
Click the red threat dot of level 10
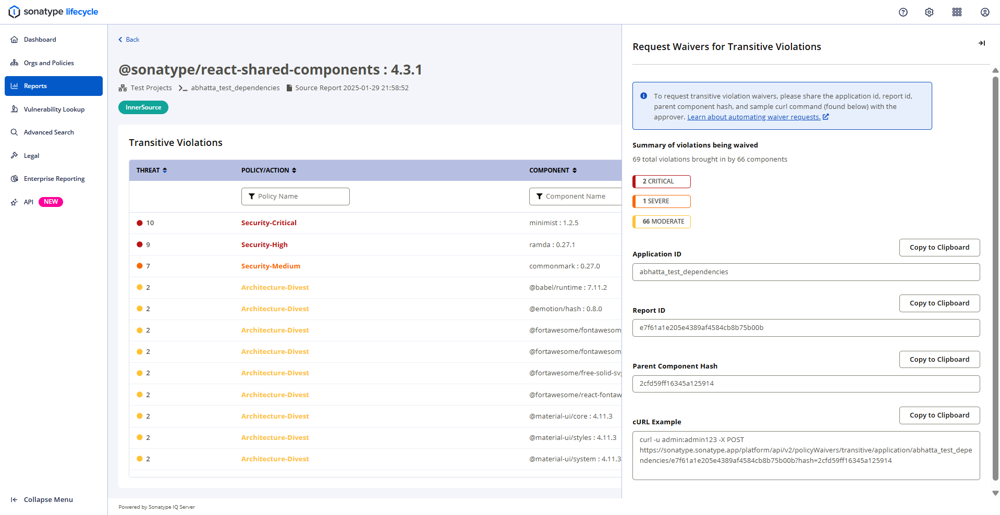click(x=140, y=223)
